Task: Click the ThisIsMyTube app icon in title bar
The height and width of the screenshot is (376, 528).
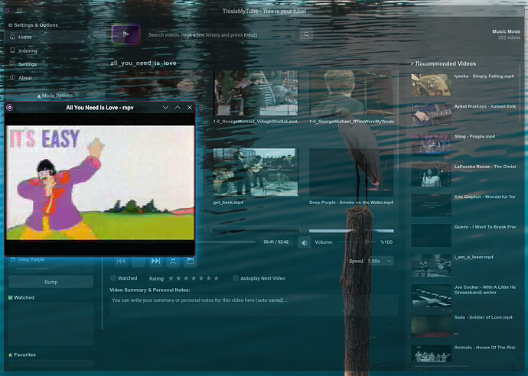Action: click(9, 11)
